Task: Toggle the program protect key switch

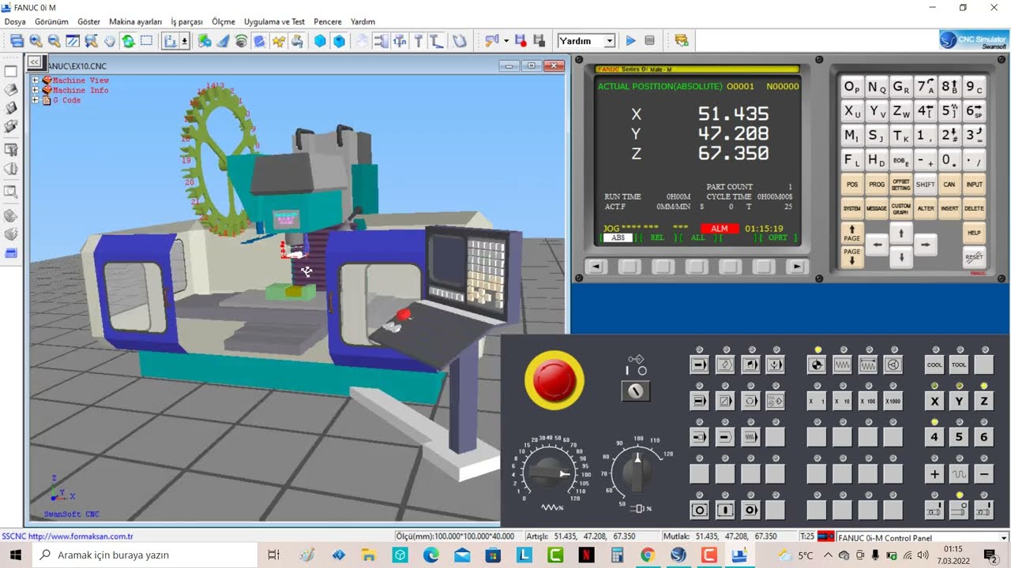Action: click(x=636, y=390)
